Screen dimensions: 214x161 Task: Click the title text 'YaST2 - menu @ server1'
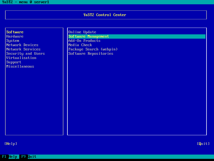(x=25, y=2)
